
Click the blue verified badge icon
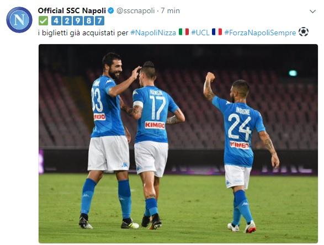point(111,10)
